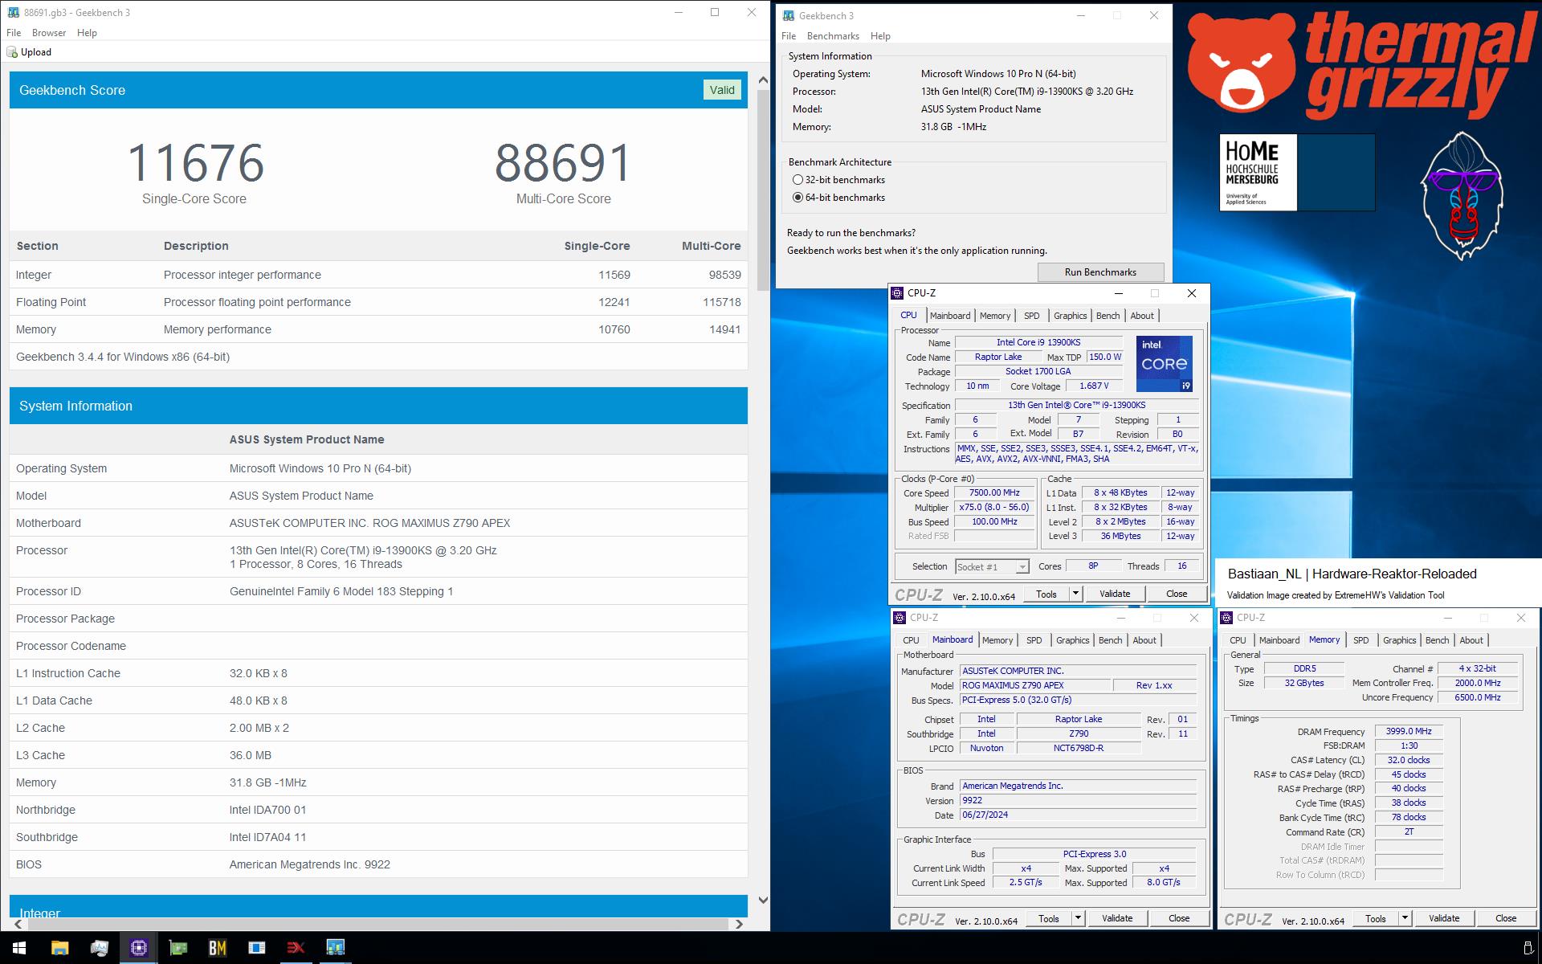Click the scroll-right arrow in Geekbench results
Screen dimensions: 1542x964
[x=740, y=924]
